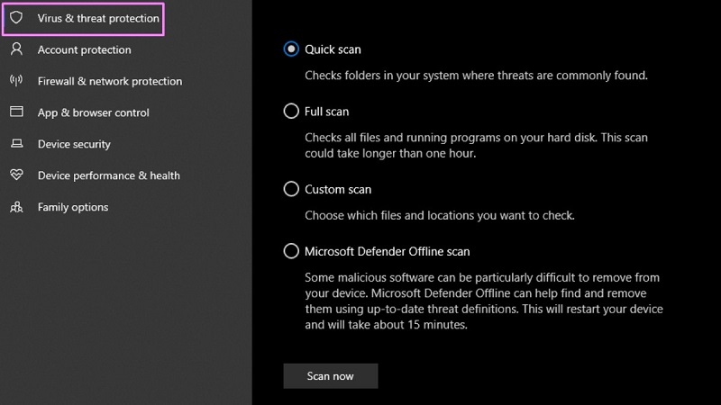Click the wireless signal icon for Firewall

pos(16,81)
